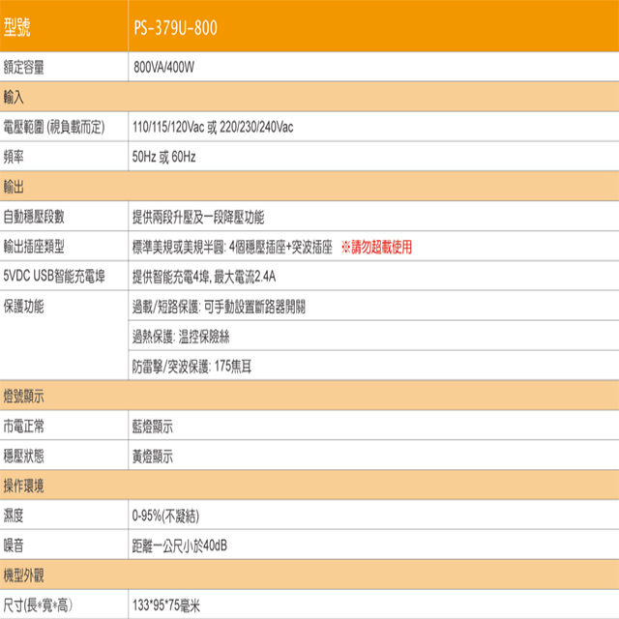
Task: Select the 過載/短路保護 description line
Action: [x=219, y=307]
